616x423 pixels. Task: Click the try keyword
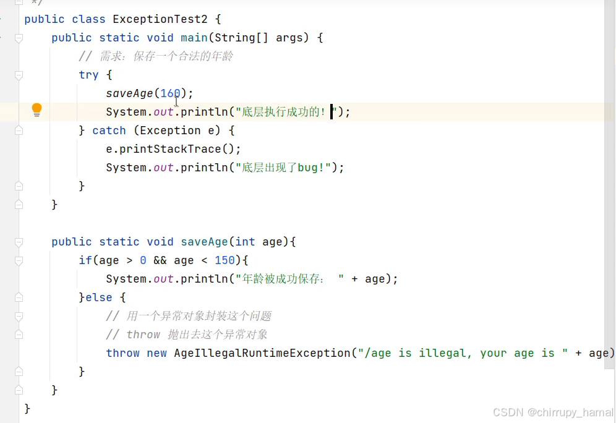(89, 75)
